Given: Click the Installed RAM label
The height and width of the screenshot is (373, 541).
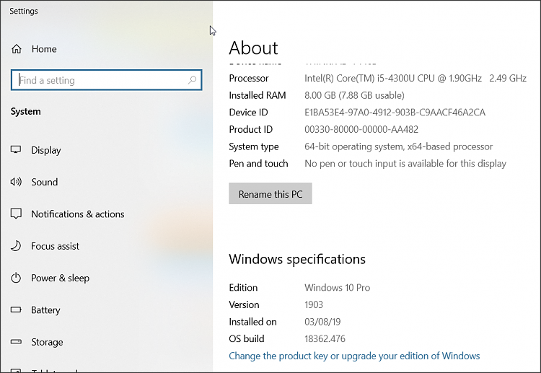Looking at the screenshot, I should pos(258,95).
